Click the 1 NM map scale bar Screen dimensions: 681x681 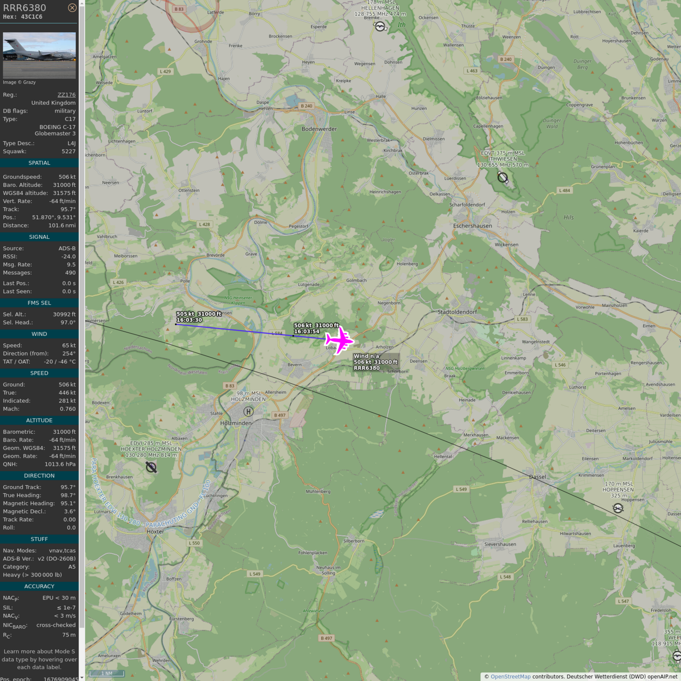[106, 673]
